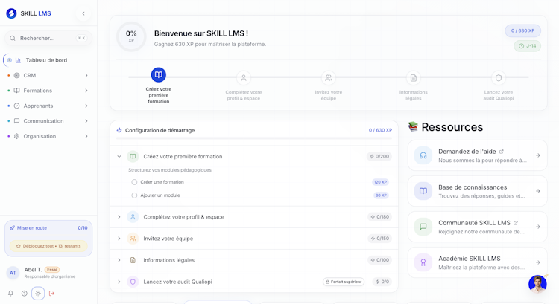
Task: Collapse the sidebar with the chevron button
Action: click(x=83, y=13)
